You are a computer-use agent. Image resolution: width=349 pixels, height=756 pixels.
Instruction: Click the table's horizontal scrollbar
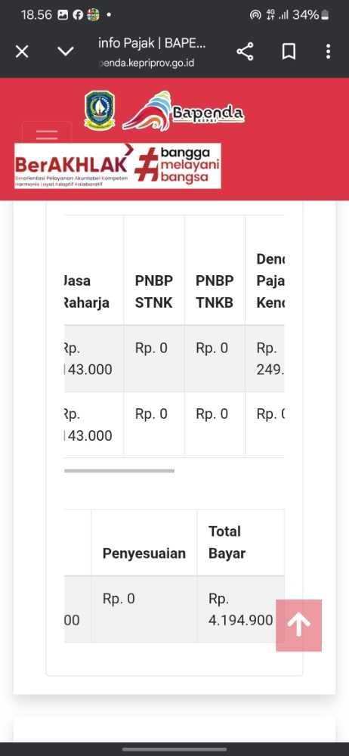tap(119, 470)
